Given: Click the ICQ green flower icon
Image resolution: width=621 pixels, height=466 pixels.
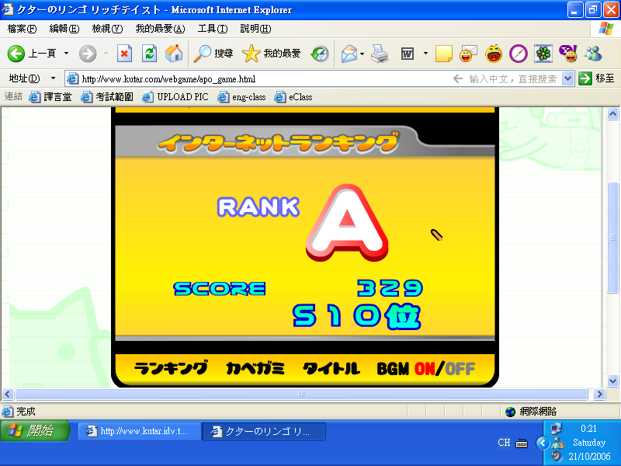Looking at the screenshot, I should (x=543, y=54).
